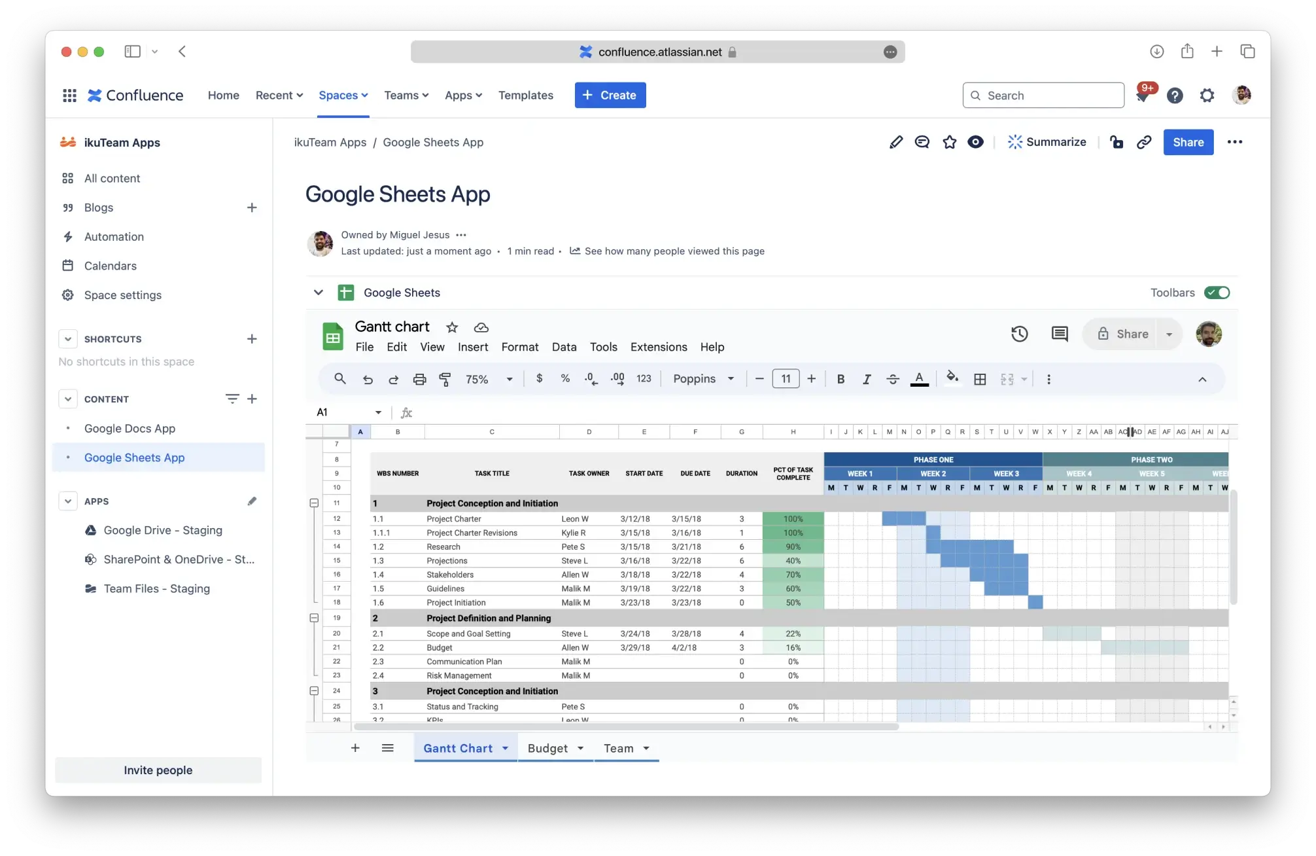Click the blue Confluence Share button
1316x856 pixels.
point(1188,142)
